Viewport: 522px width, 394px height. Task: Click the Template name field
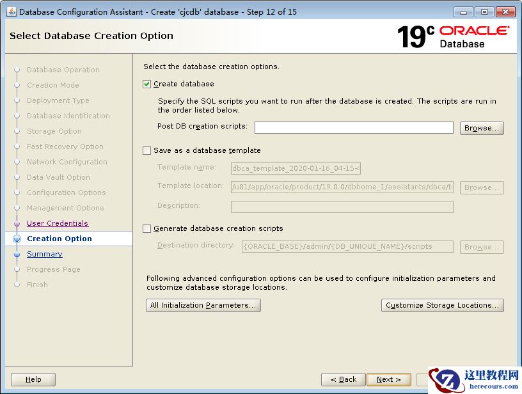(x=296, y=168)
